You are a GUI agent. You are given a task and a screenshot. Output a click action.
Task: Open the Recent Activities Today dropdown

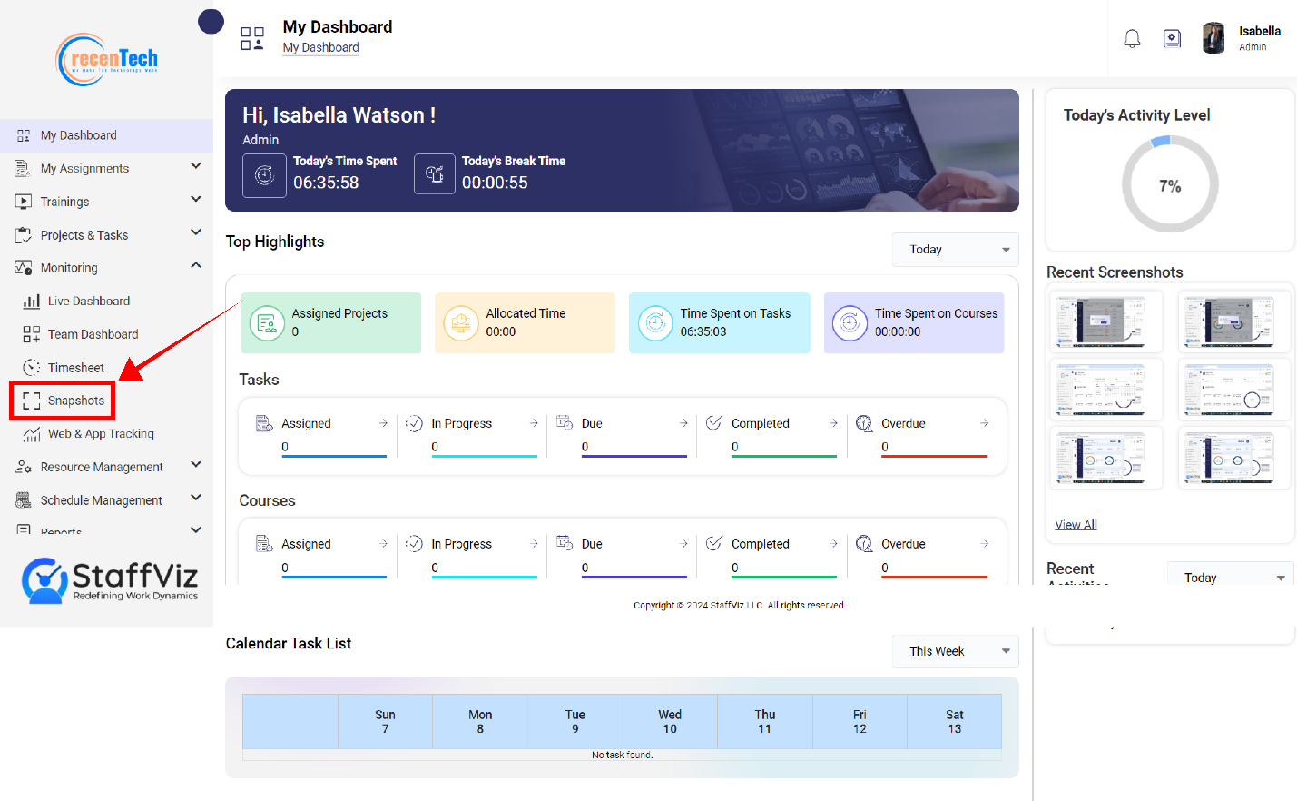[1231, 576]
